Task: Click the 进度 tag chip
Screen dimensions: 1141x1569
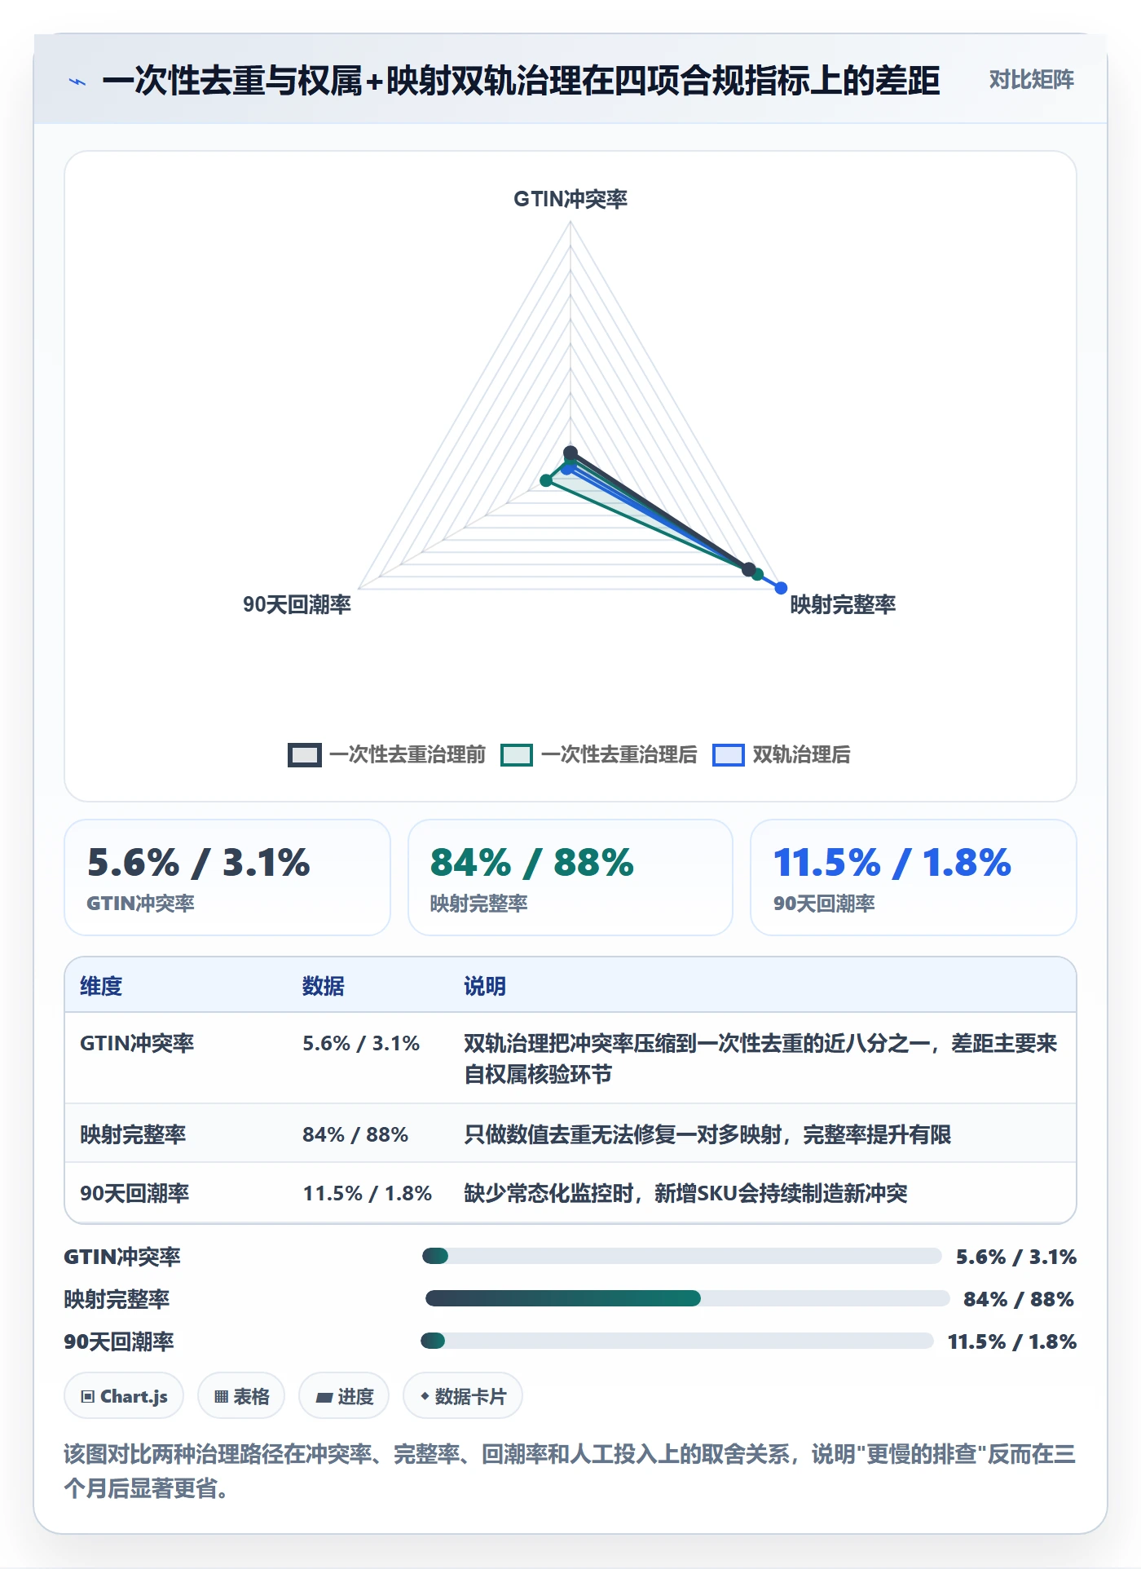Action: (x=344, y=1396)
